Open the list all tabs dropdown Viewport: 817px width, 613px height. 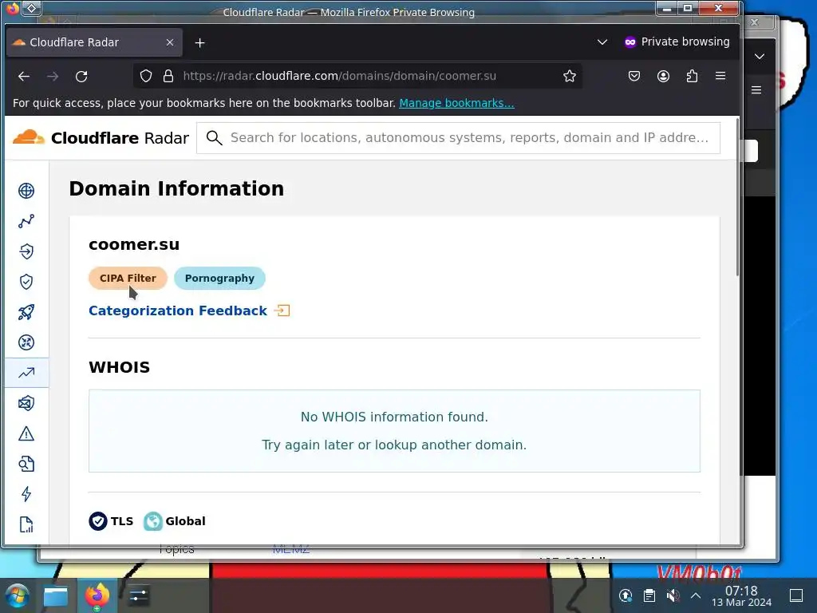(602, 42)
